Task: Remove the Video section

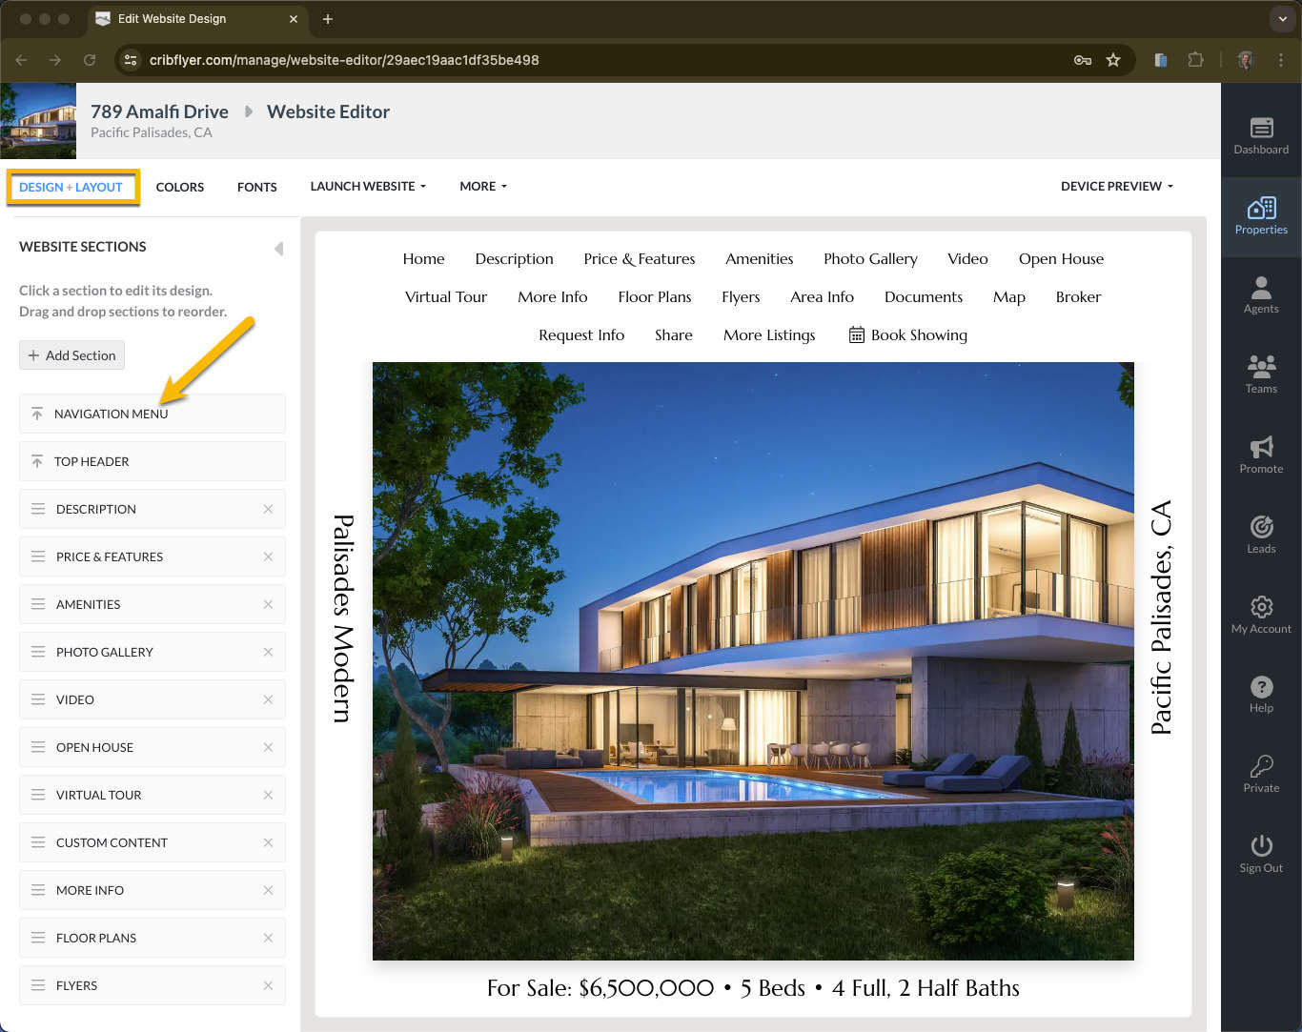Action: coord(268,699)
